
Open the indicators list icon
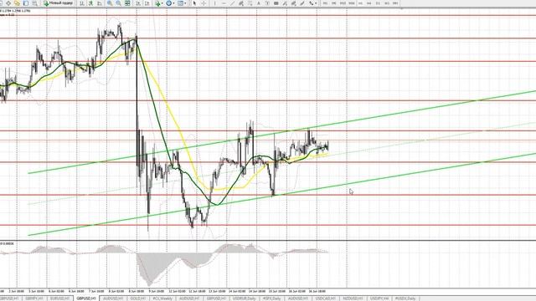(x=157, y=3)
